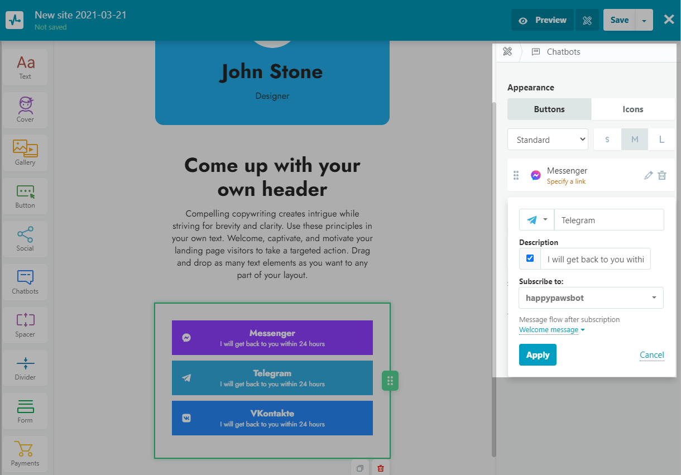Switch to the Icons appearance tab
This screenshot has width=681, height=475.
[633, 109]
